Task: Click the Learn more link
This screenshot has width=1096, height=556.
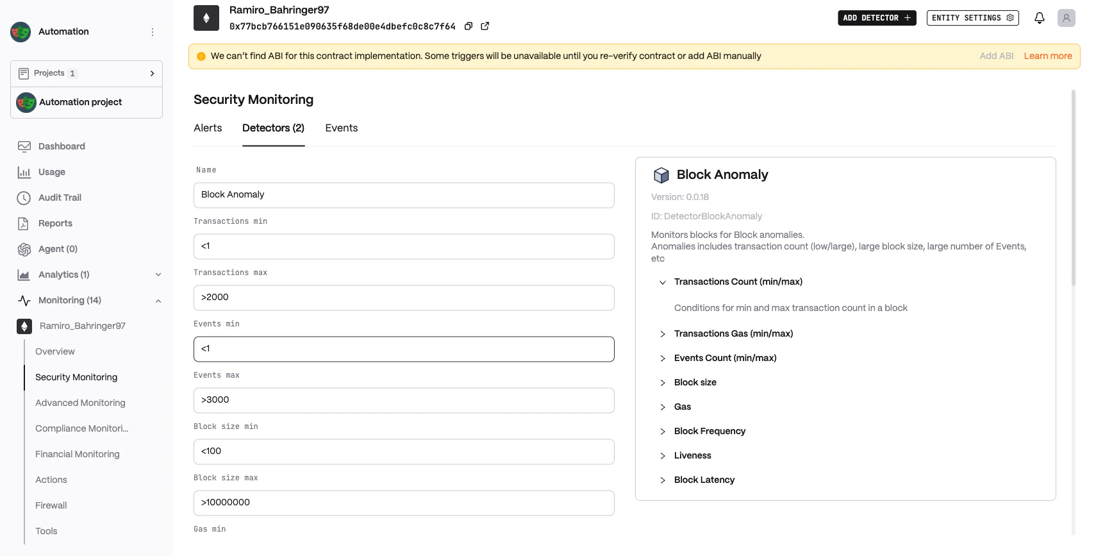Action: coord(1048,56)
